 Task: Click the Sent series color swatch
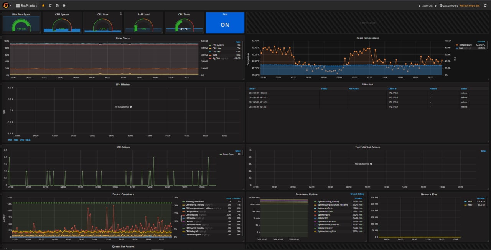click(465, 201)
